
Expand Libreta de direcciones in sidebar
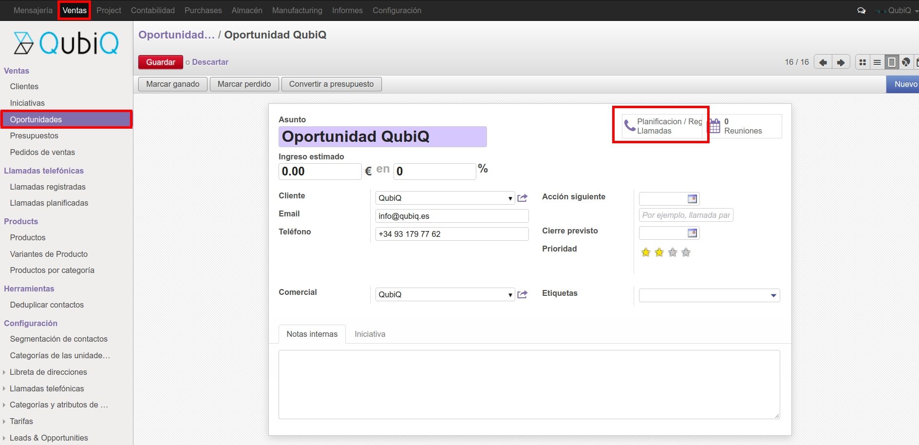point(4,372)
